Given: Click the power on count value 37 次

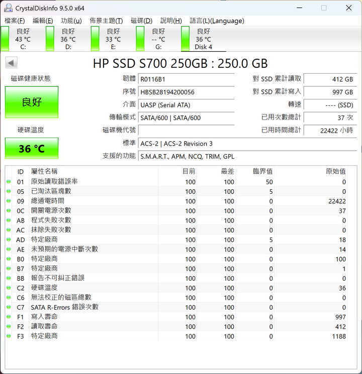Looking at the screenshot, I should [x=330, y=118].
